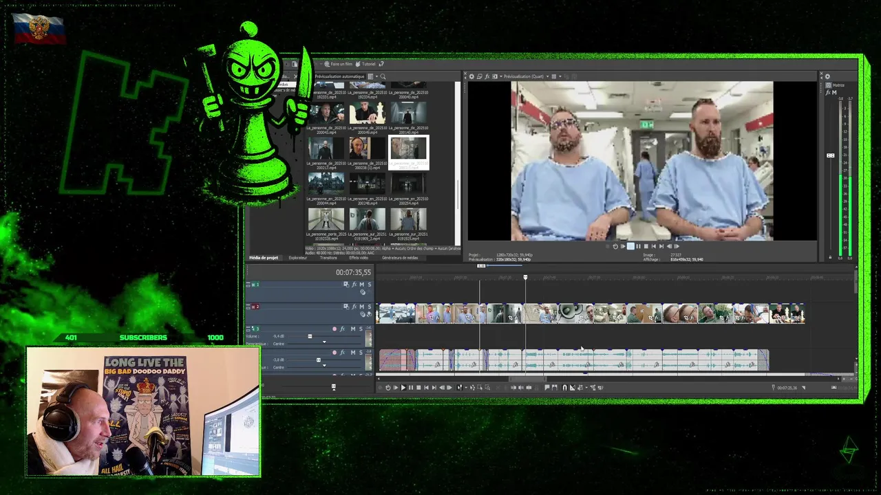The width and height of the screenshot is (881, 495).
Task: Switch to Explorateur tab
Action: coord(298,258)
